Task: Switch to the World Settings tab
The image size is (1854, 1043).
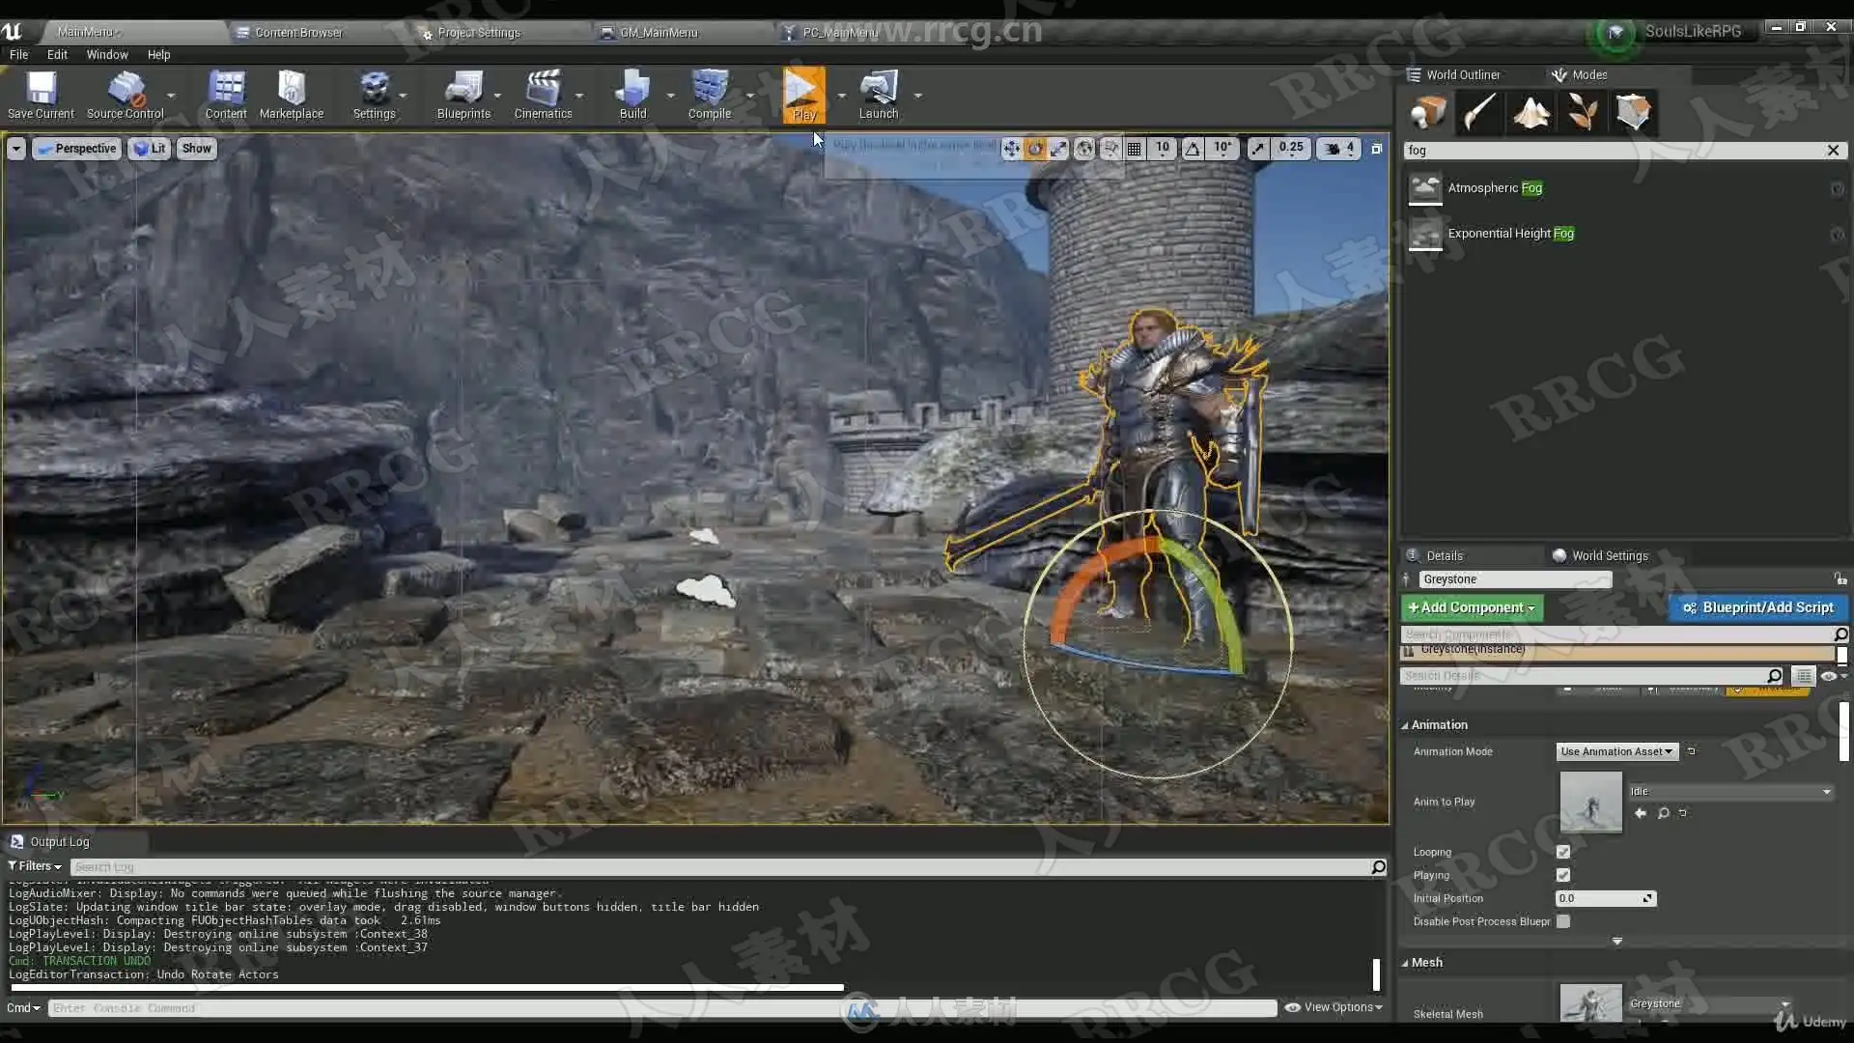Action: (x=1609, y=555)
